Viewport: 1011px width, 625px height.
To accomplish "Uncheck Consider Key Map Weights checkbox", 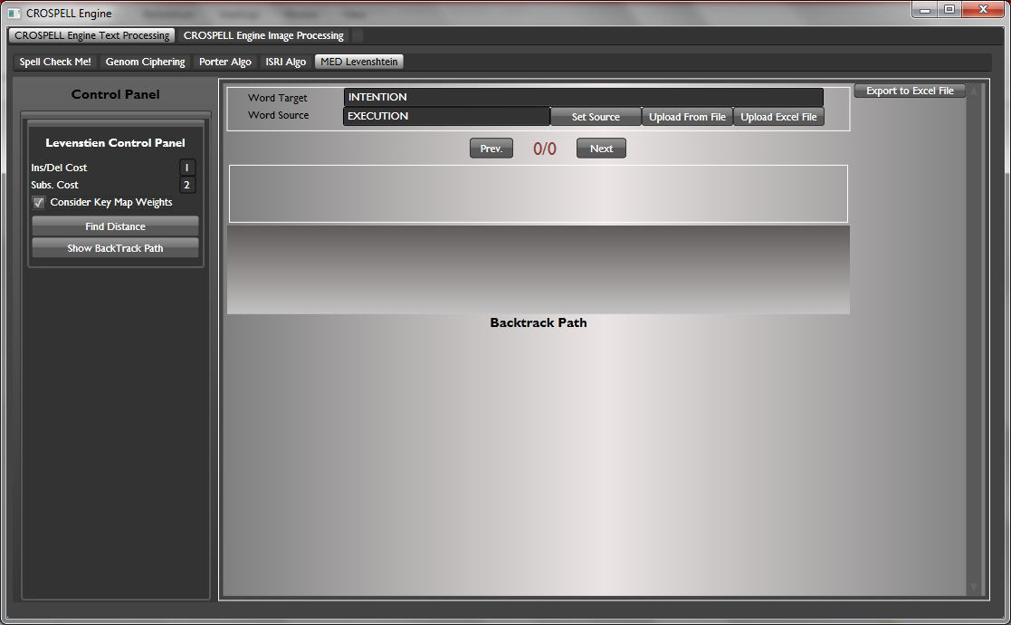I will (39, 203).
